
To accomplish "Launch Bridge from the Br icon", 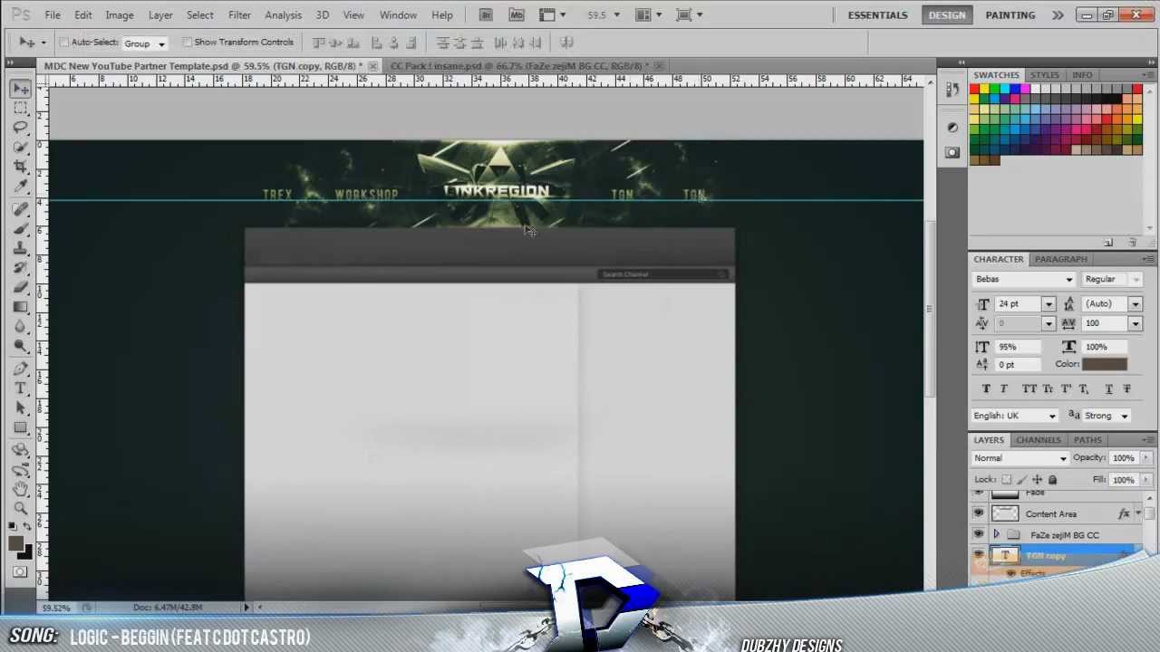I will click(487, 14).
